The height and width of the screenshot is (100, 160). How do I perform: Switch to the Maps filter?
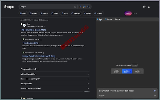[x=65, y=13]
